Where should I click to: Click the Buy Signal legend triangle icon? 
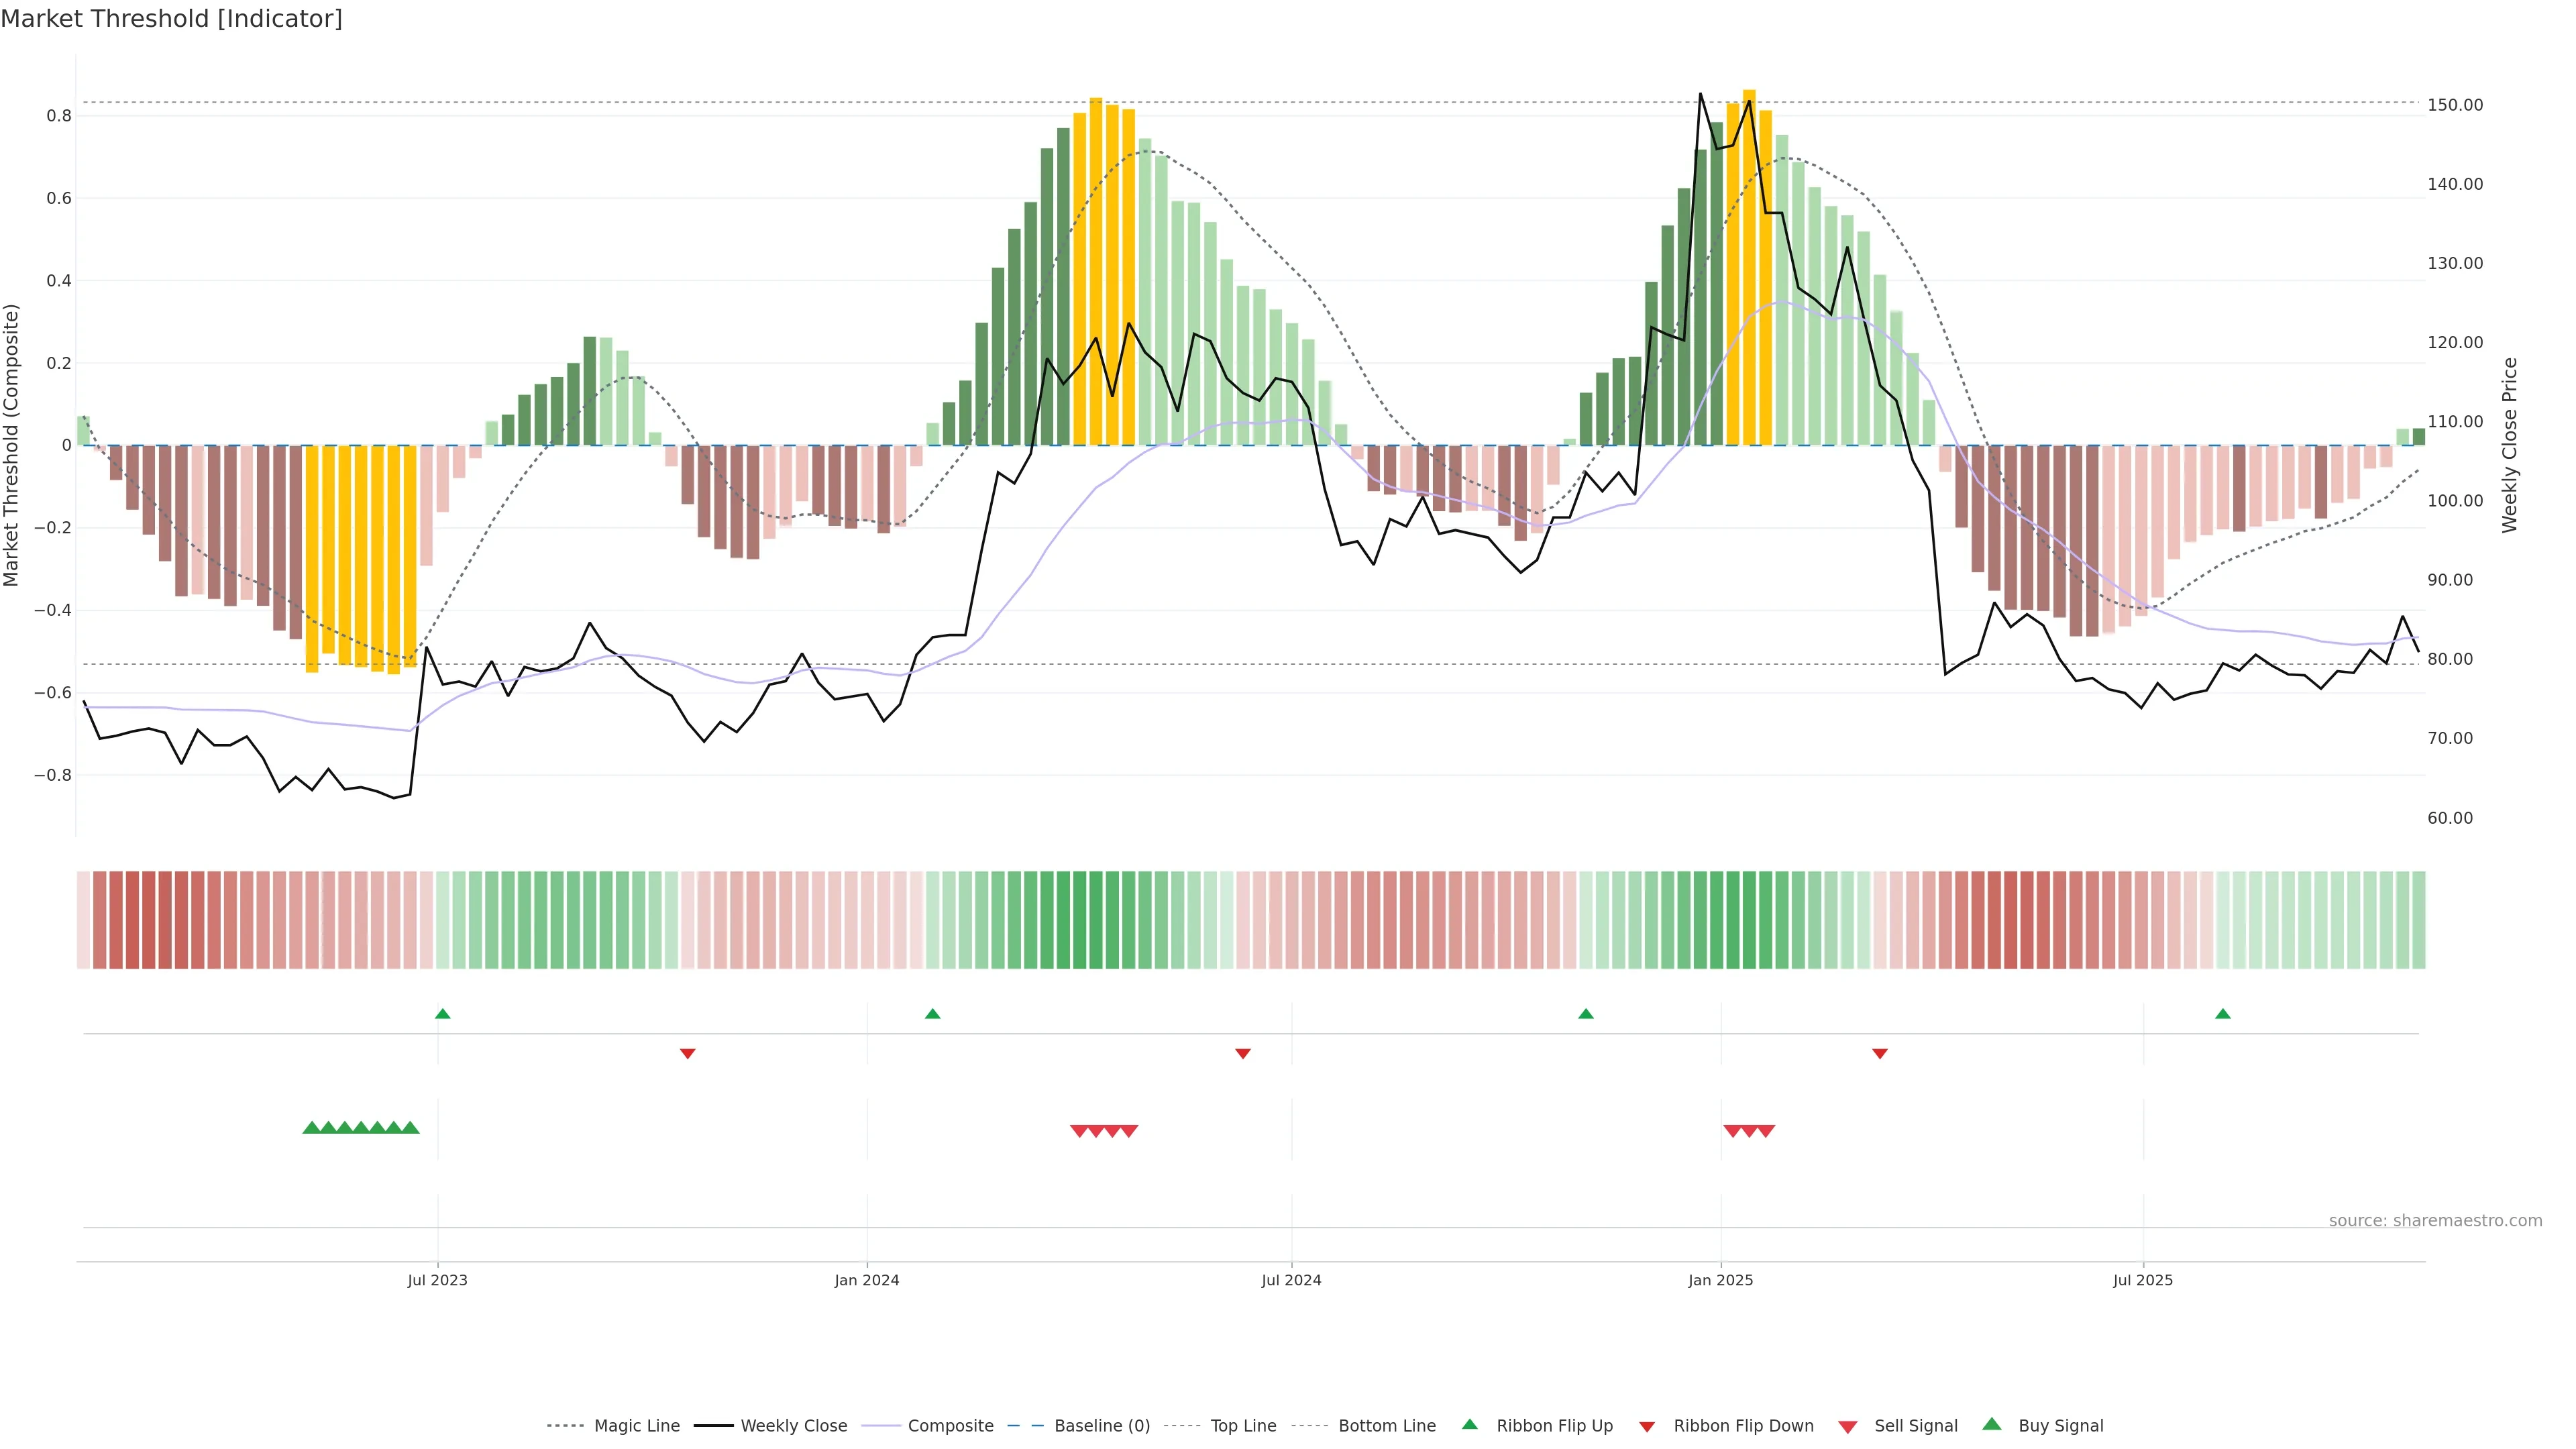(x=1991, y=1424)
